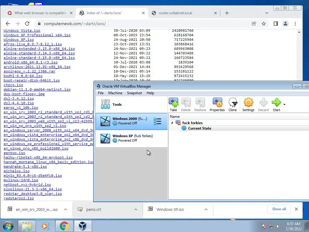Open penis.crt download options chevron
Viewport: 309px width, 232px height.
[135, 209]
